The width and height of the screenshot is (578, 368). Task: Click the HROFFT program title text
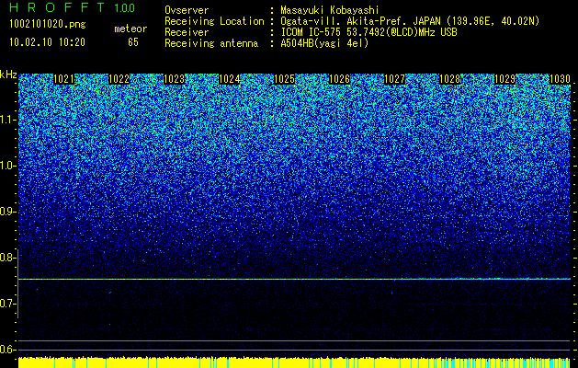58,7
